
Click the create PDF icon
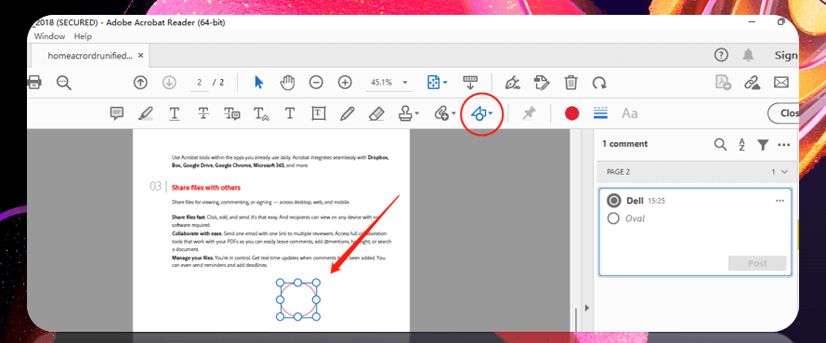[723, 83]
